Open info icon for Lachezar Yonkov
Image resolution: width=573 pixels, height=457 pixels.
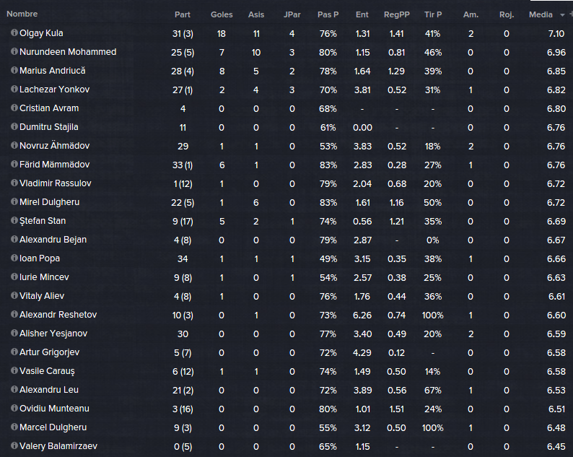pos(14,90)
